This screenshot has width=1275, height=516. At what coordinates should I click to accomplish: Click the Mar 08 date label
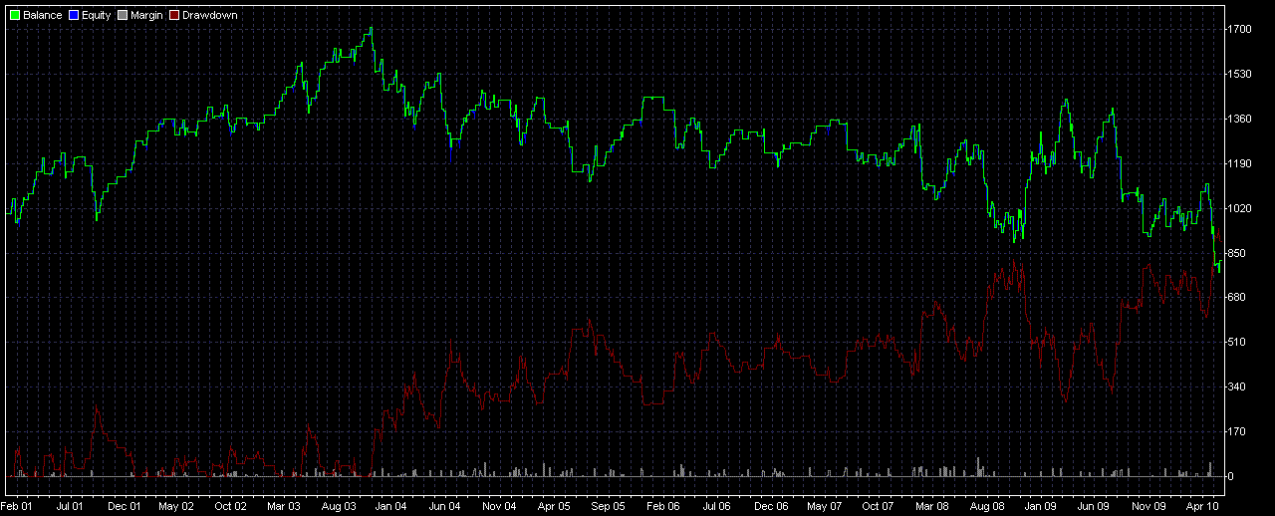(932, 506)
